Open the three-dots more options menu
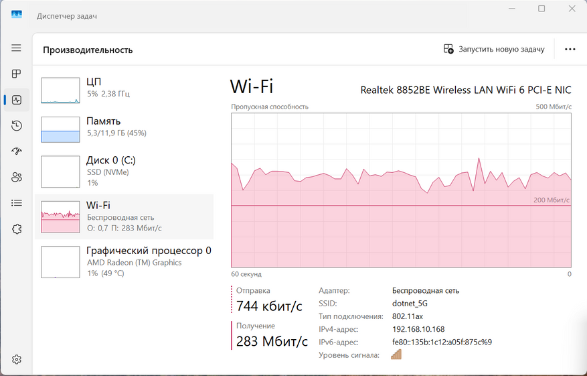The image size is (587, 376). pos(570,49)
